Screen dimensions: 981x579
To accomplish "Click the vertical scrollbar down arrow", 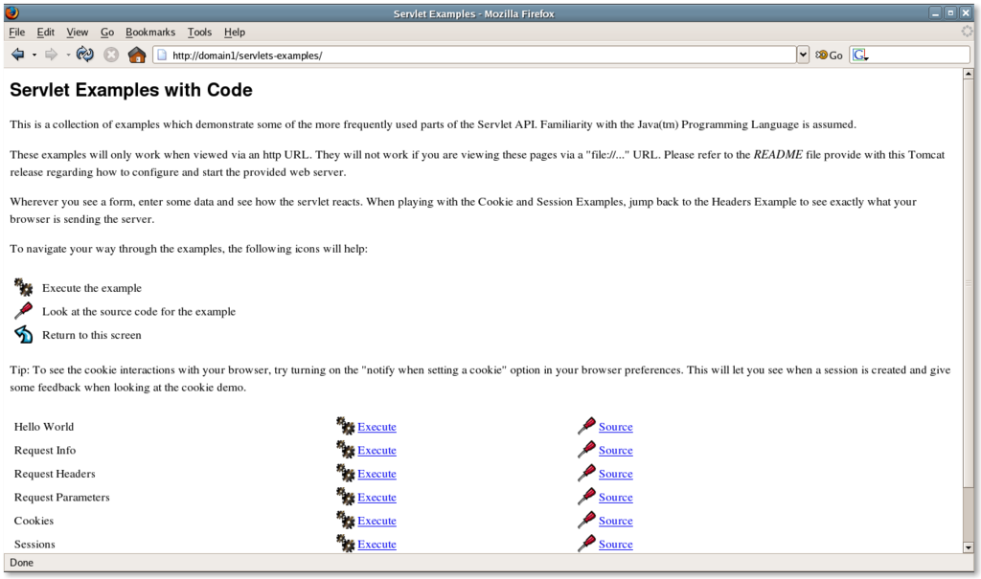I will click(x=969, y=546).
